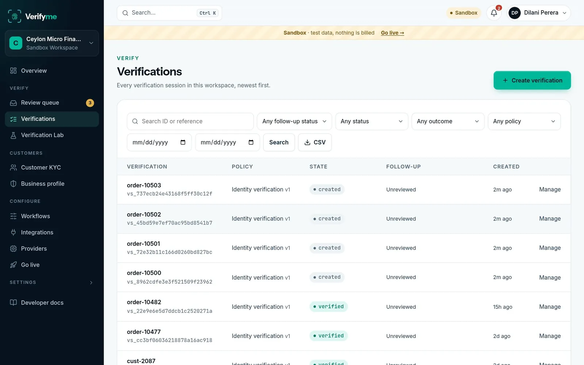Screen dimensions: 584x365
Task: Click the Create verification button
Action: pos(532,80)
